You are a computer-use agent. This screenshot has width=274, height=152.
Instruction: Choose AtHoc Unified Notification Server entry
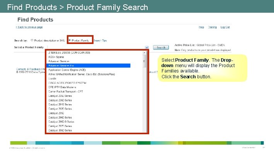click(82, 74)
